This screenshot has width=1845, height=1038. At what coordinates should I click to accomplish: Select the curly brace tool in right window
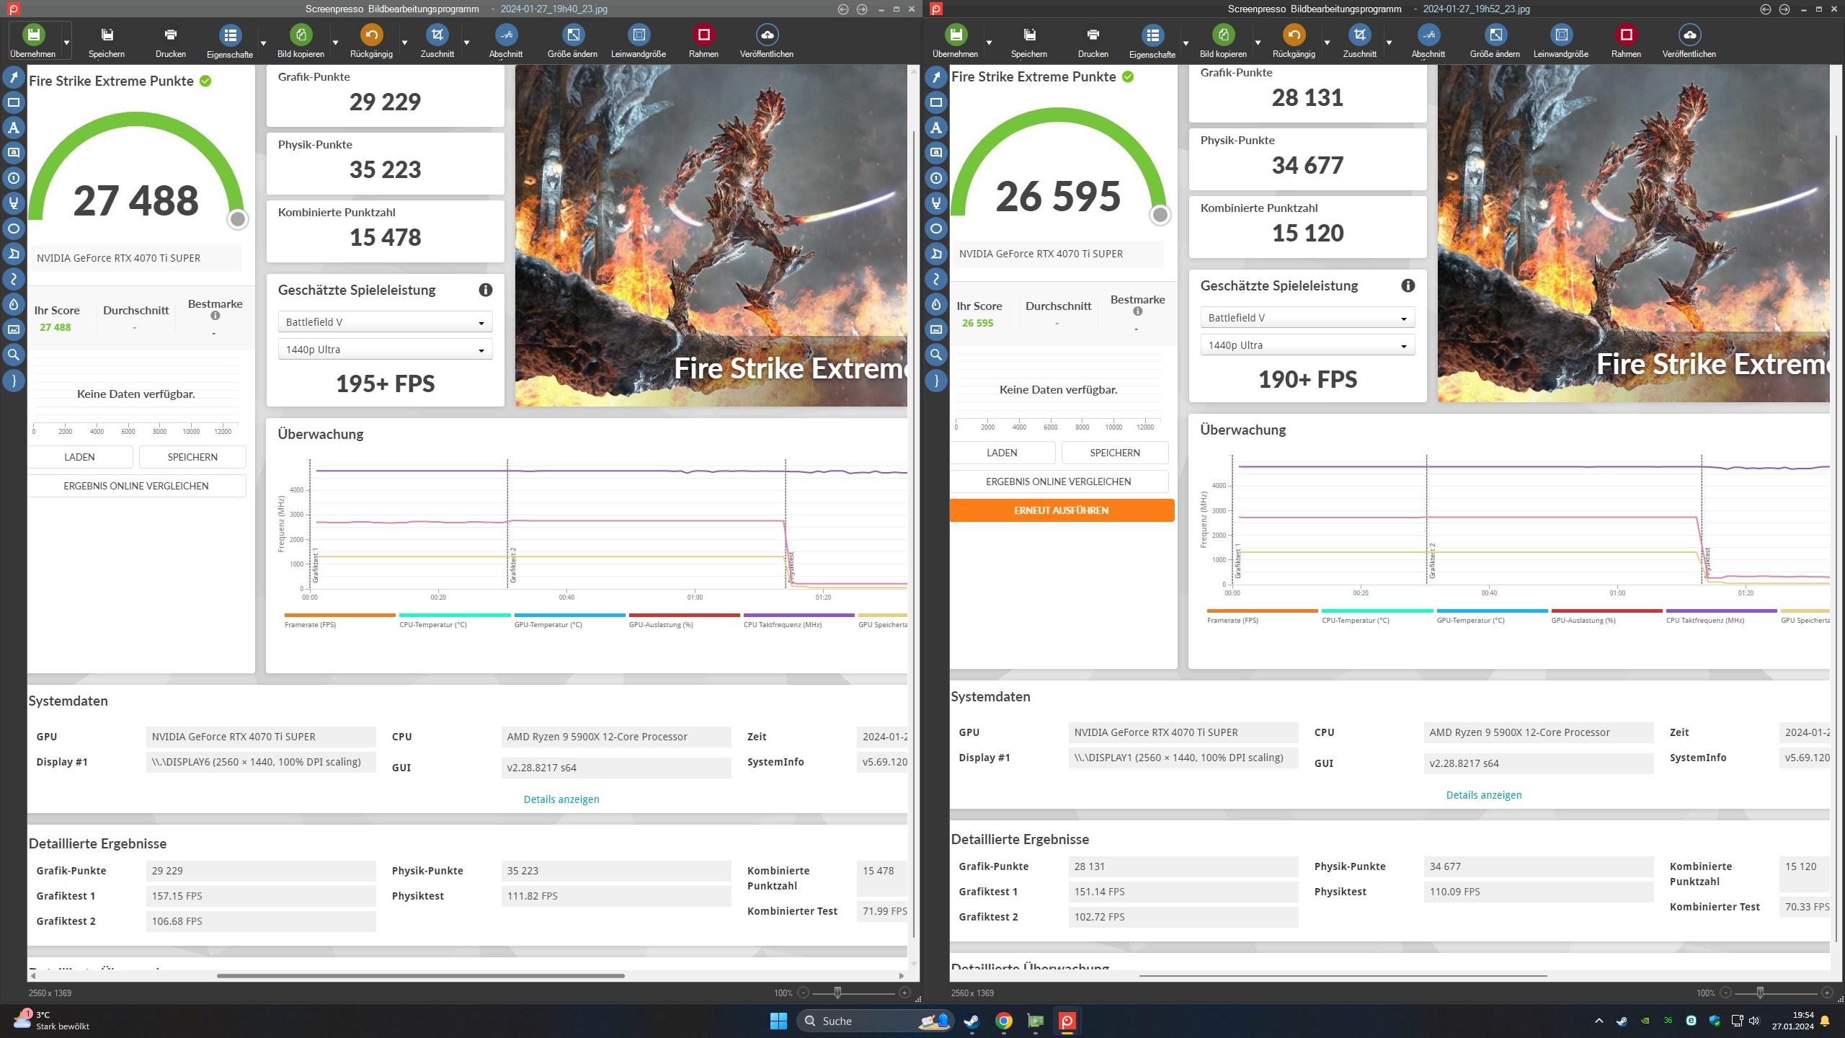(x=936, y=380)
